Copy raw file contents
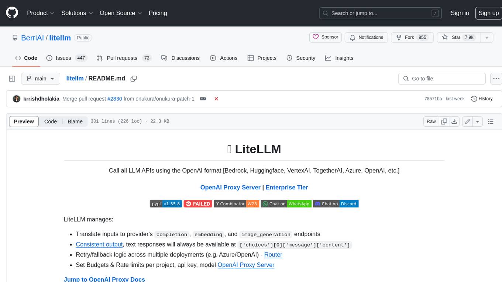The width and height of the screenshot is (502, 282). pyautogui.click(x=444, y=121)
